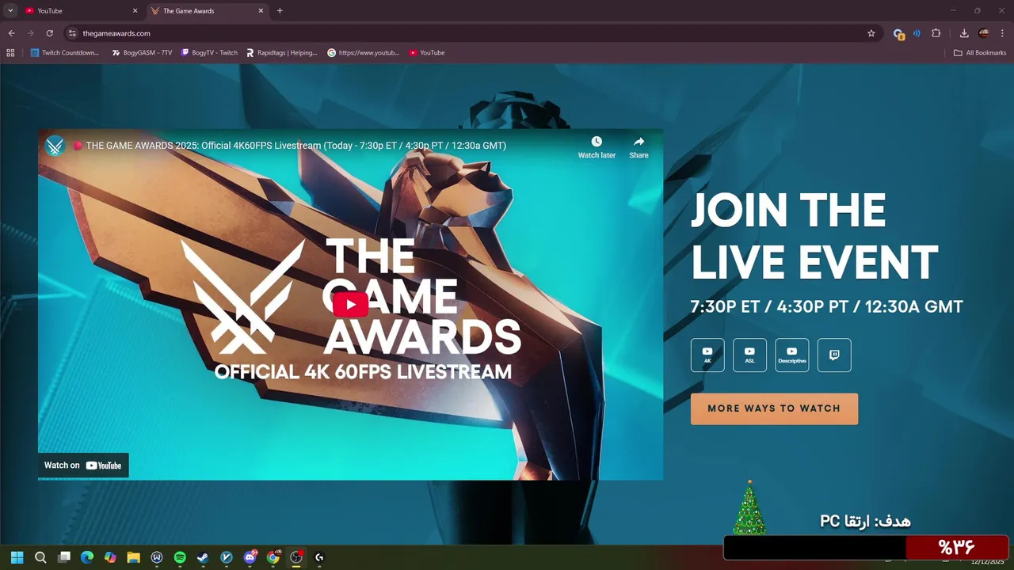Open the apps grid in bookmarks bar

10,53
